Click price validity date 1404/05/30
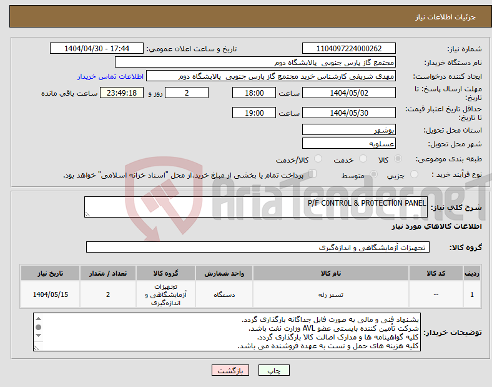This screenshot has height=387, width=492. coord(348,113)
